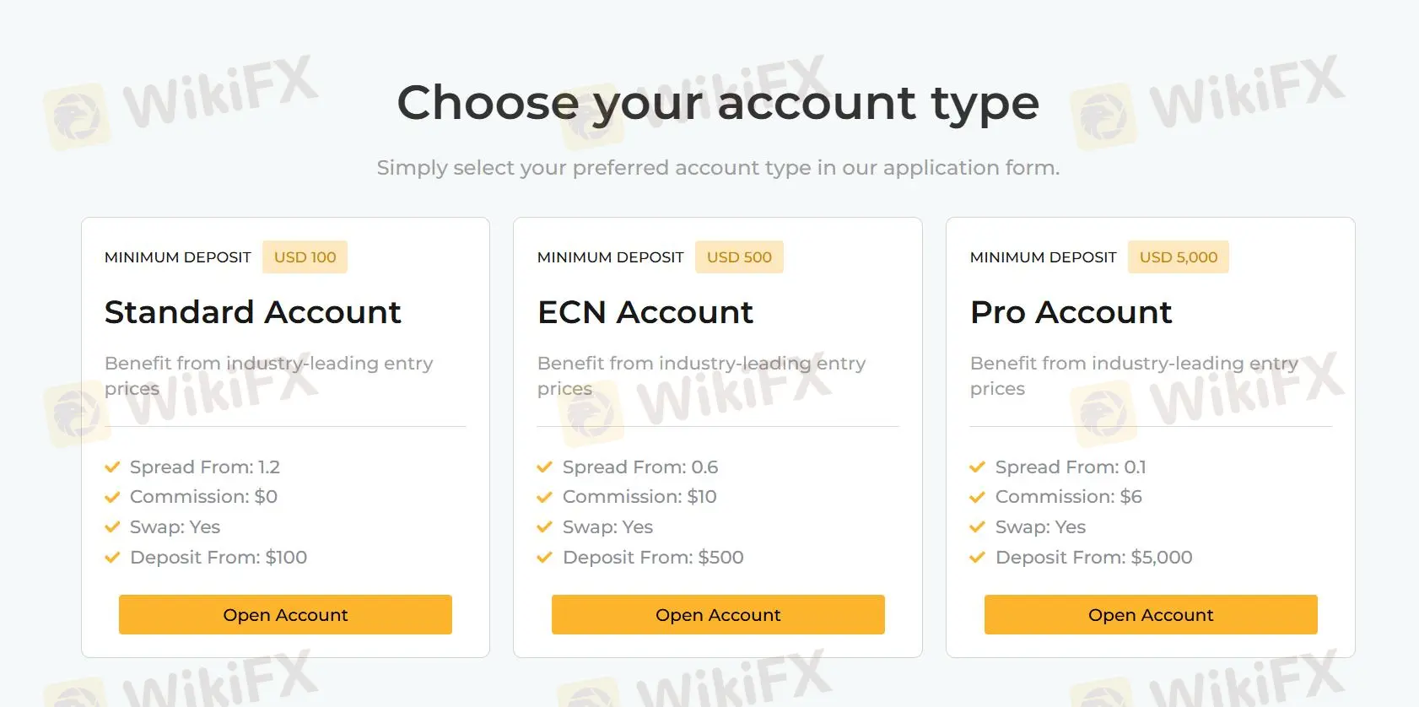The height and width of the screenshot is (707, 1419).
Task: Click the USD 5,000 minimum deposit badge
Action: click(x=1178, y=257)
